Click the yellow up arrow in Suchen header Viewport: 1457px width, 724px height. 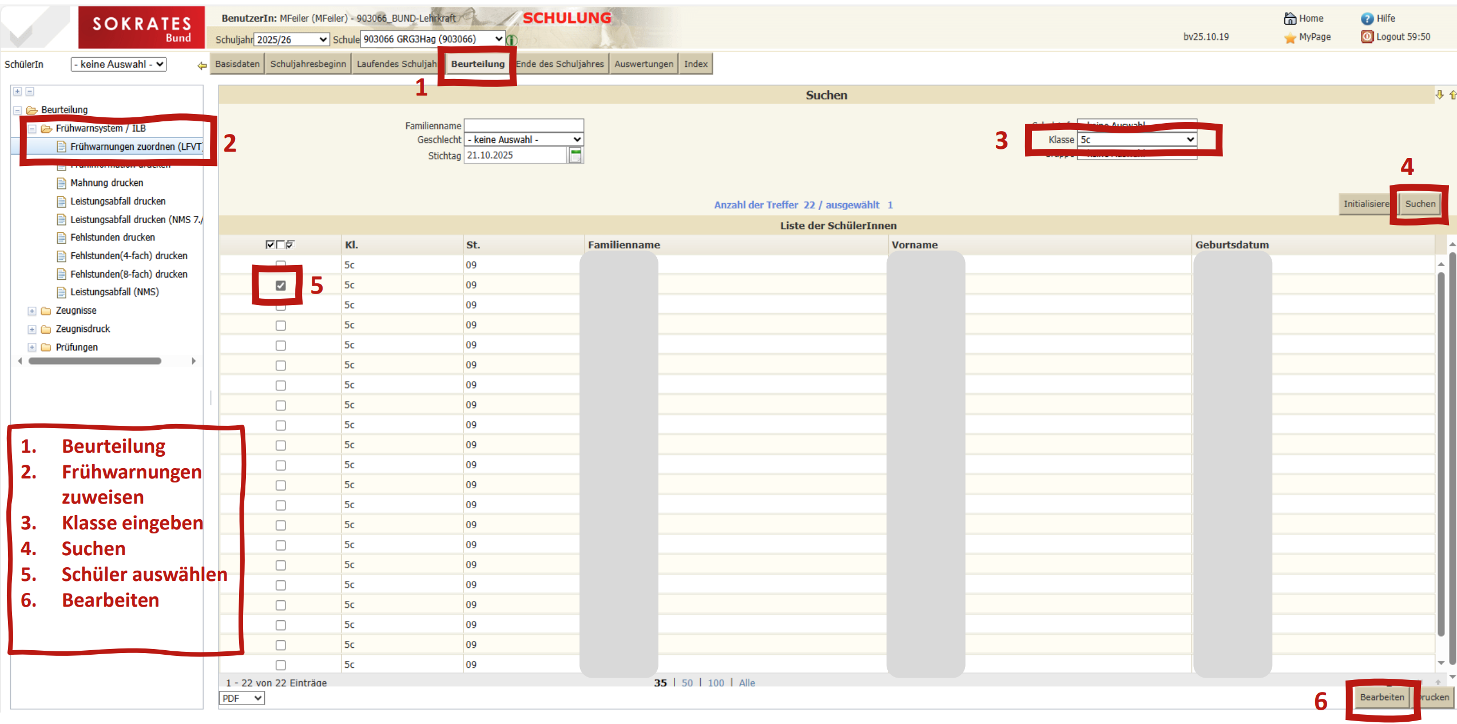tap(1452, 94)
